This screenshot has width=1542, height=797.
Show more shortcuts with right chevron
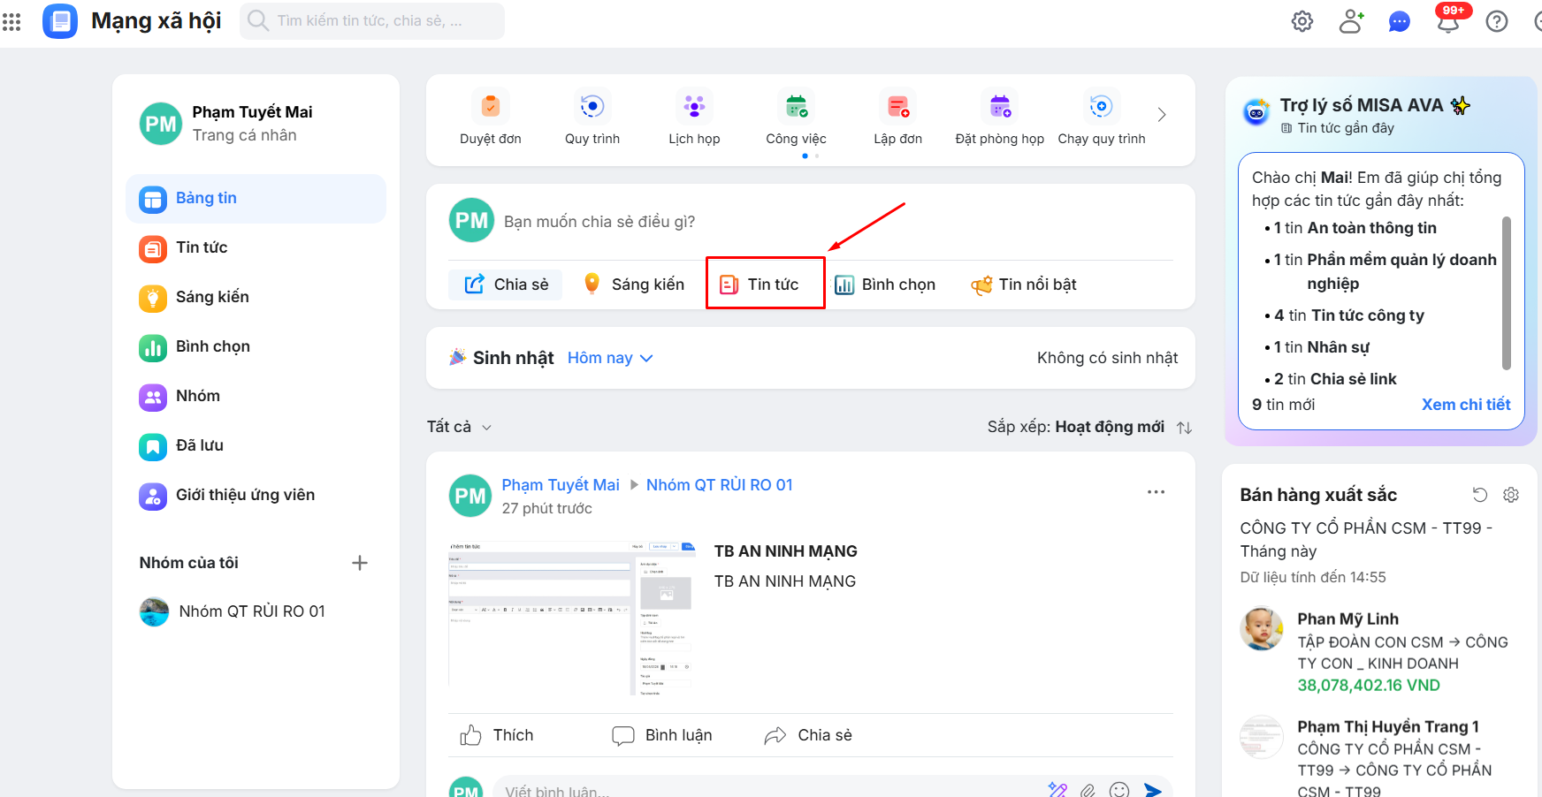(x=1162, y=115)
